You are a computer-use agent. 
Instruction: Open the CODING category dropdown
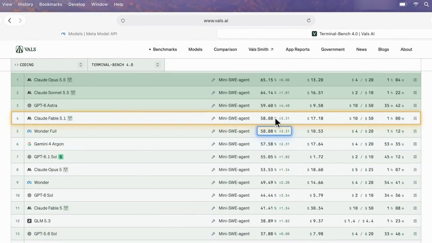[x=49, y=65]
